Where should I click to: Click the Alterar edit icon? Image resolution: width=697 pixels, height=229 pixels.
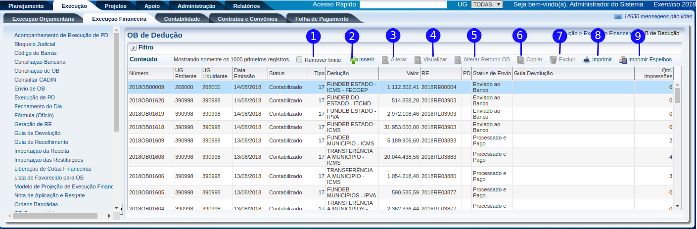click(385, 60)
